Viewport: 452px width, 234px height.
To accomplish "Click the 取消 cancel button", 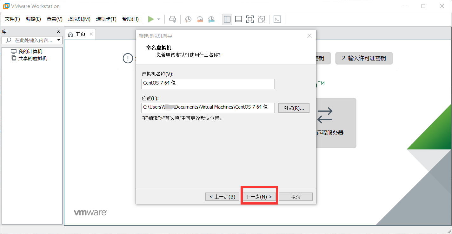I will [296, 197].
